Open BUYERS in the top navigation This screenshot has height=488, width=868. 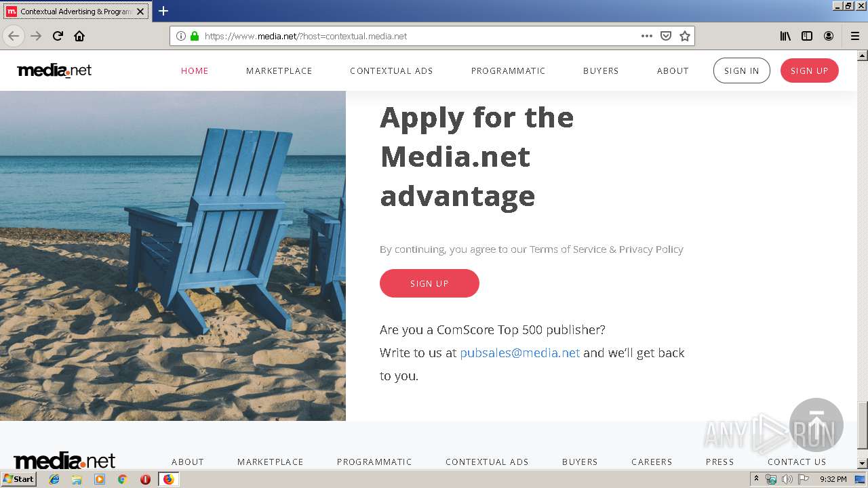click(601, 70)
